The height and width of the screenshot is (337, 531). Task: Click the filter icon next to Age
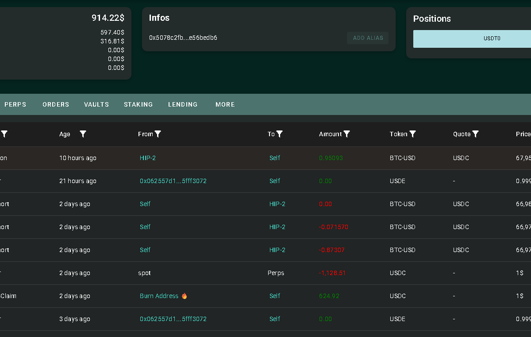(83, 134)
